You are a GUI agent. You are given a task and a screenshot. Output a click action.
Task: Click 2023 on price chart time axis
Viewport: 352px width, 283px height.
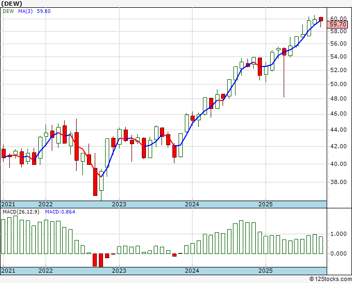tap(119, 204)
